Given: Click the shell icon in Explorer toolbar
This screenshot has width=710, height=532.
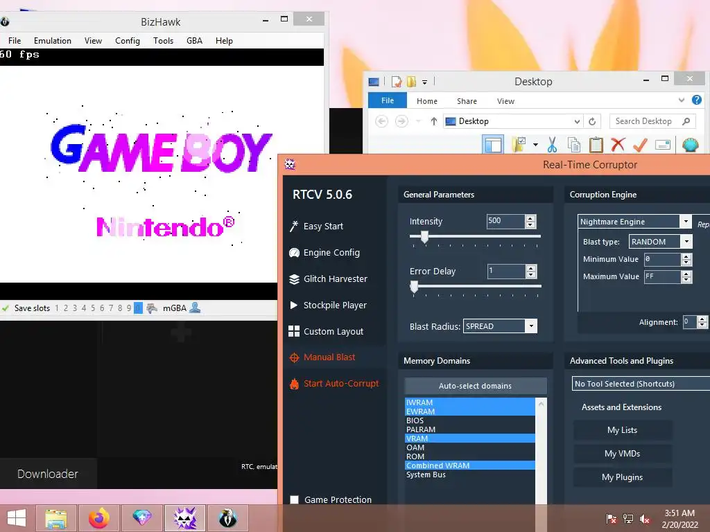Looking at the screenshot, I should [x=690, y=145].
